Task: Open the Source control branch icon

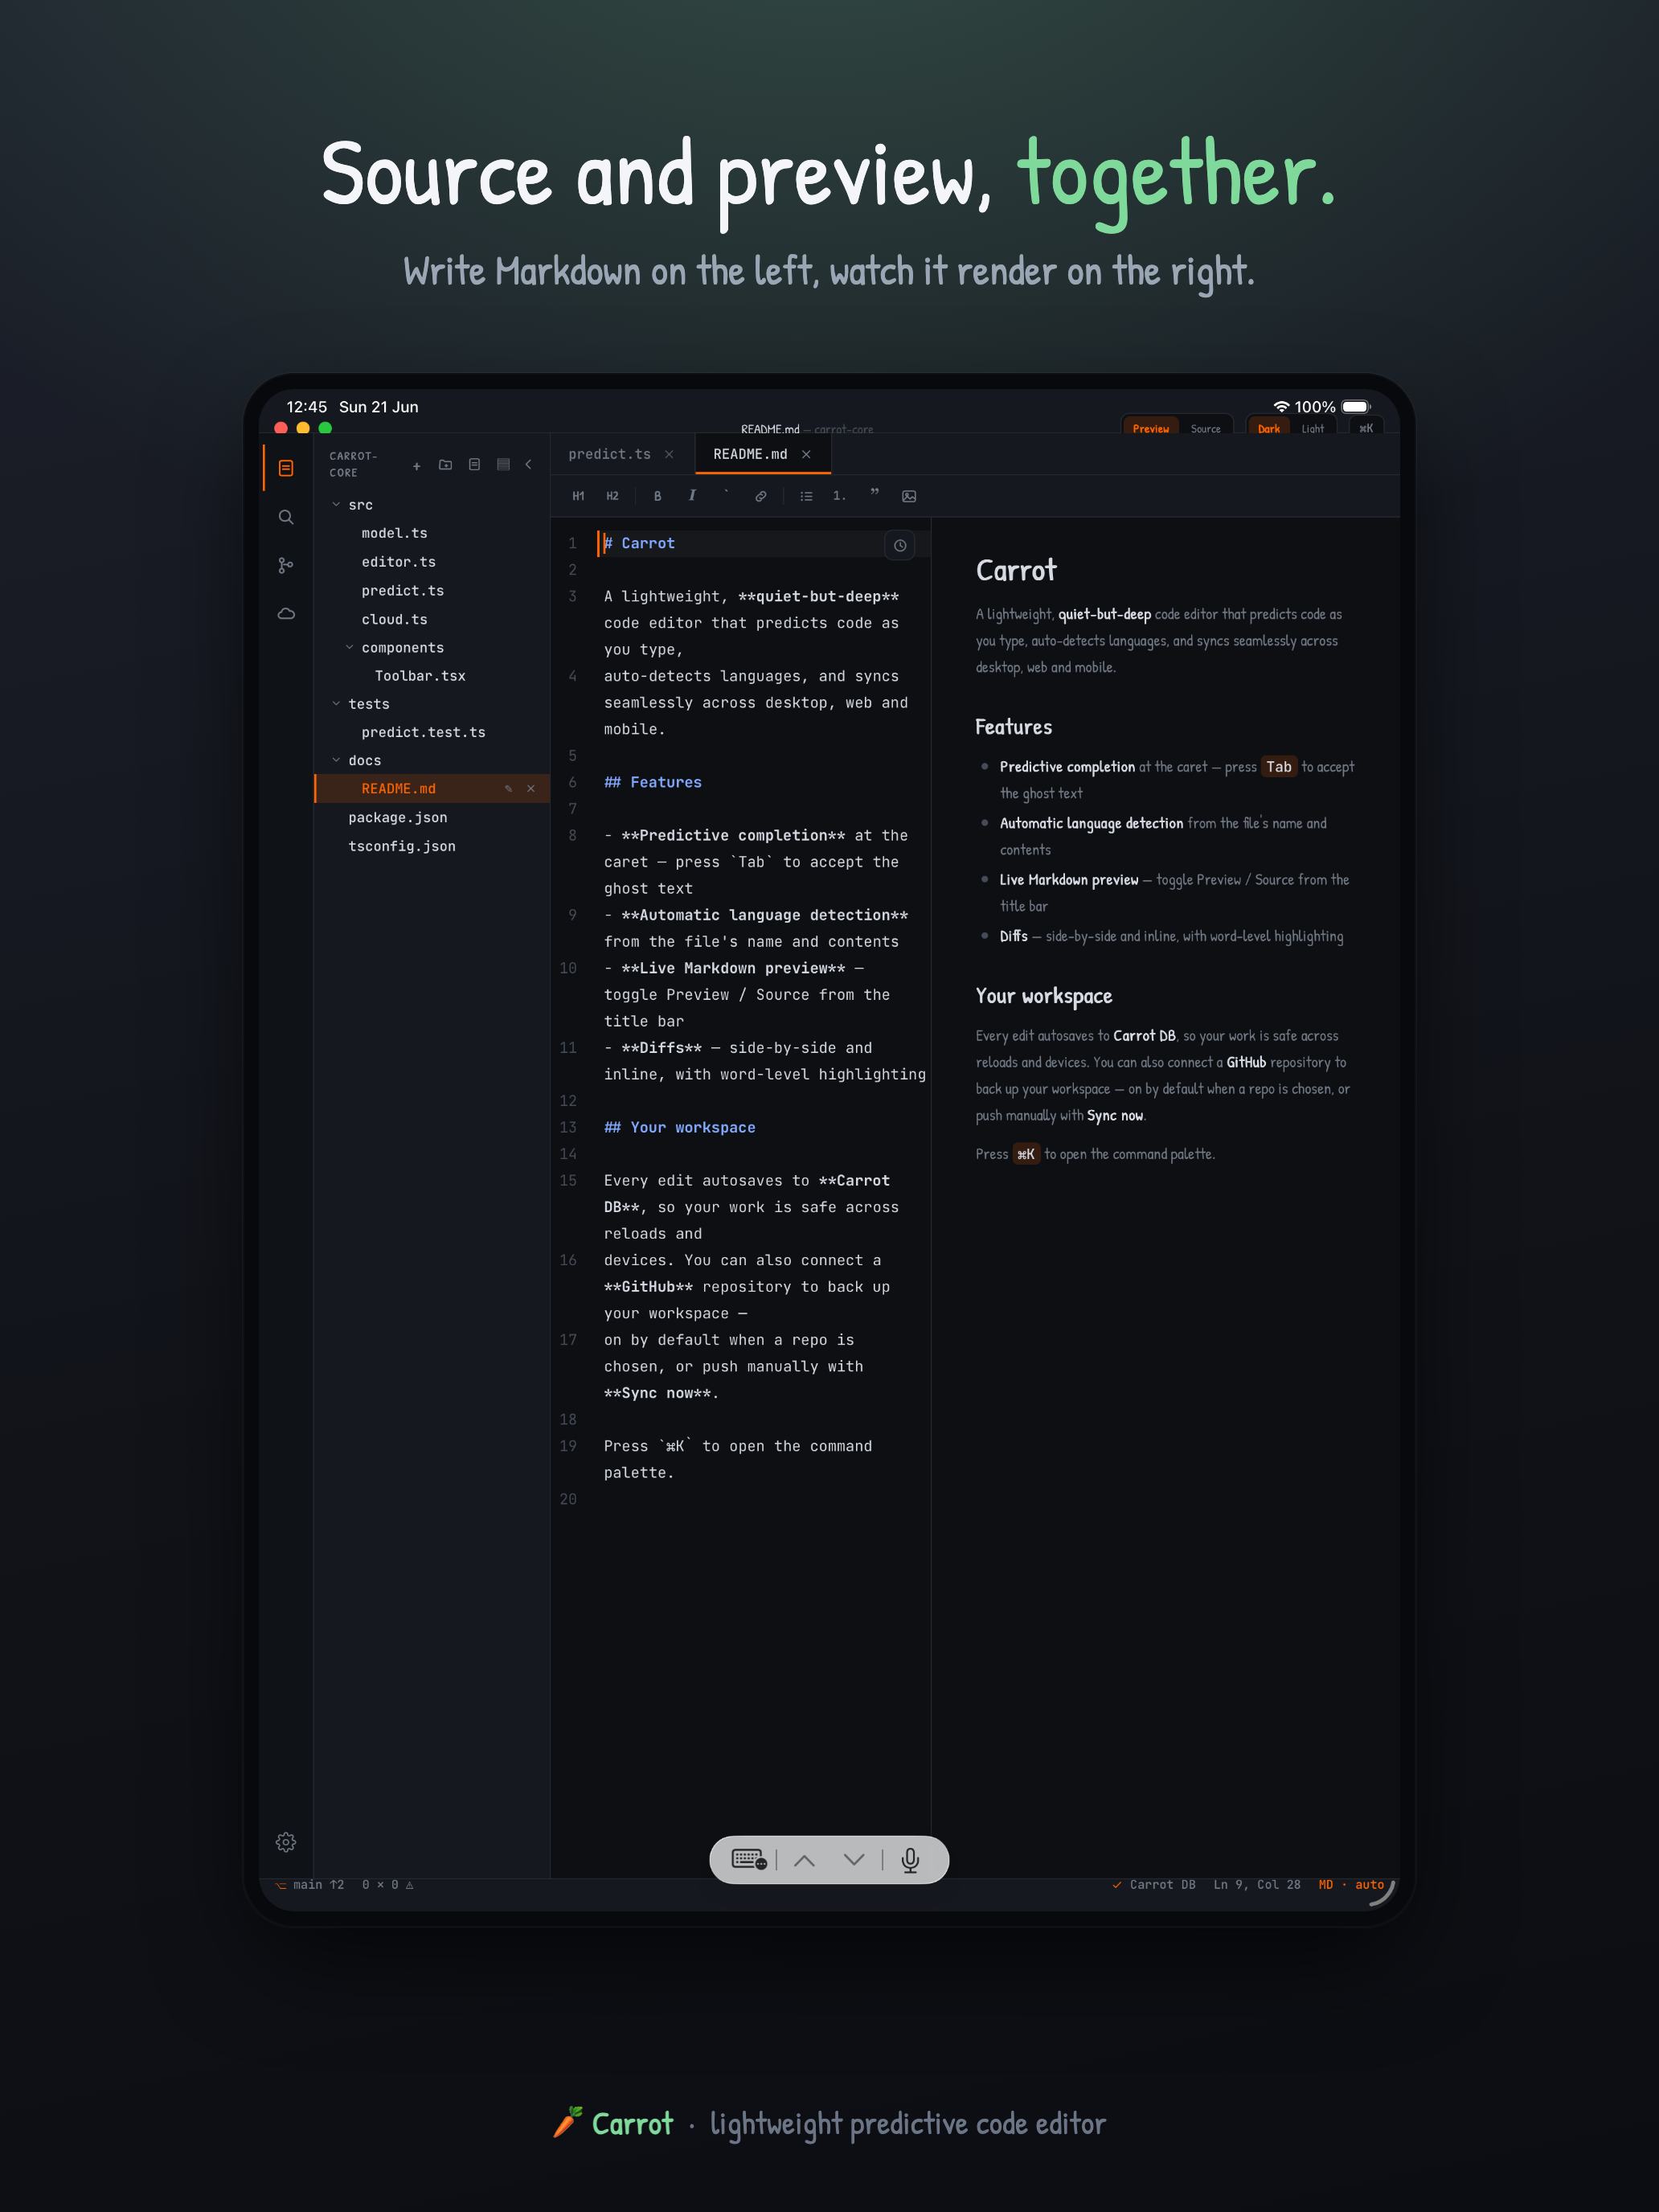Action: pyautogui.click(x=286, y=565)
